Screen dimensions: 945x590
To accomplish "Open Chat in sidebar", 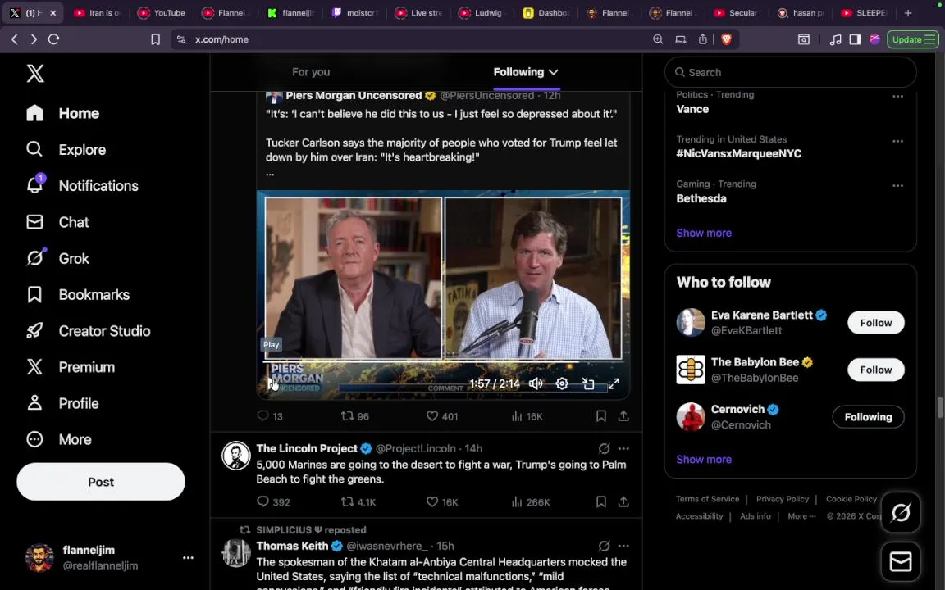I will click(58, 222).
